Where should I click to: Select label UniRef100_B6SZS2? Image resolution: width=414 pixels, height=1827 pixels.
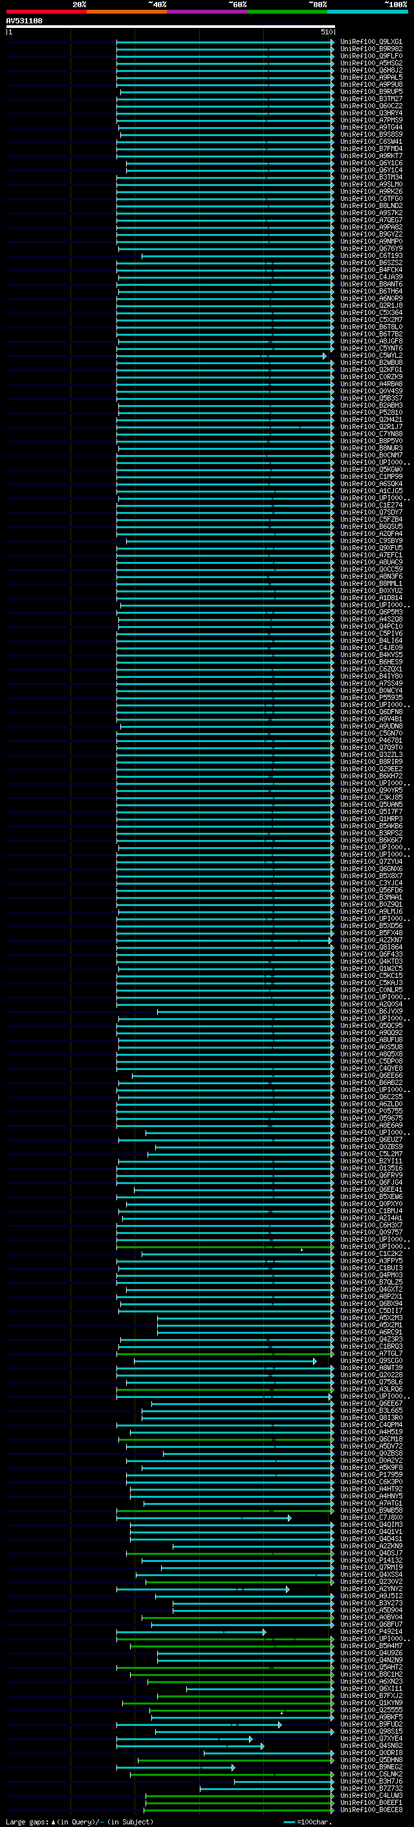[x=371, y=263]
